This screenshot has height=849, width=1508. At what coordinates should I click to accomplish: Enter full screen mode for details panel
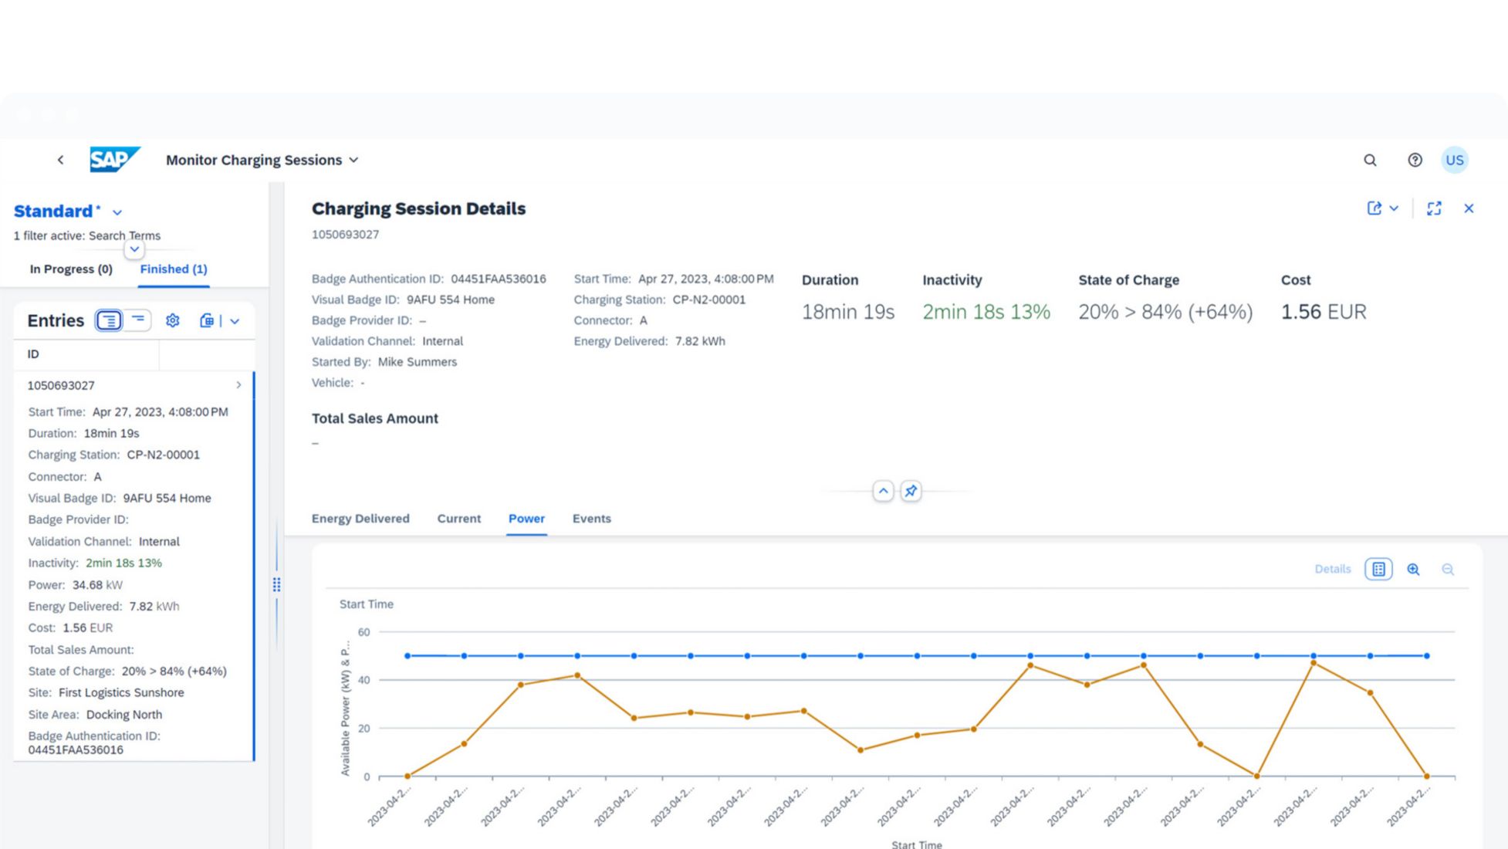pos(1434,208)
